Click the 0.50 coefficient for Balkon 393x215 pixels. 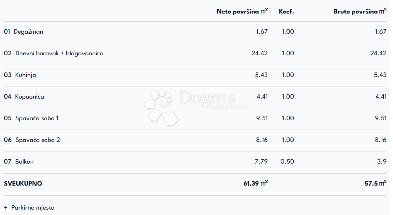pos(287,162)
